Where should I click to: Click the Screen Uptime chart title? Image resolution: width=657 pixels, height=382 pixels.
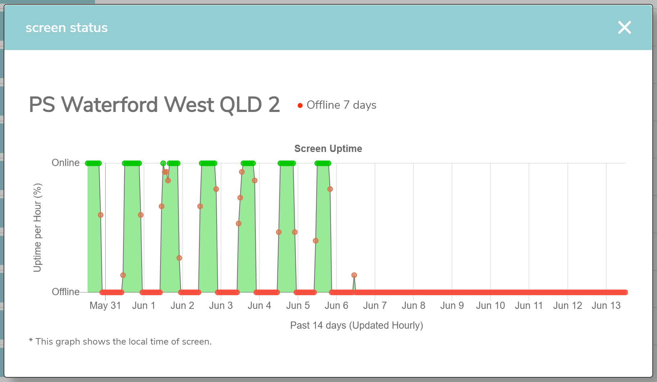(328, 149)
